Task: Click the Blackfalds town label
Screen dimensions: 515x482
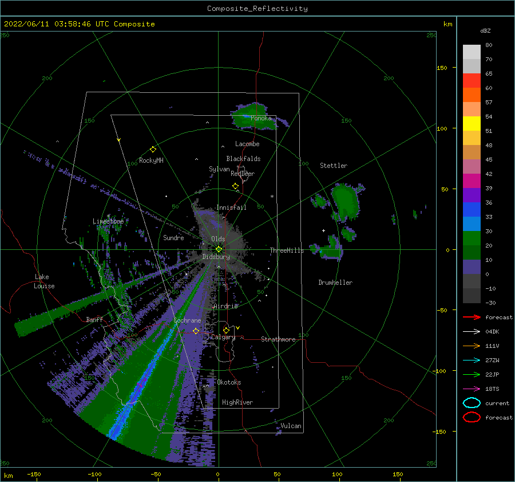Action: (243, 159)
